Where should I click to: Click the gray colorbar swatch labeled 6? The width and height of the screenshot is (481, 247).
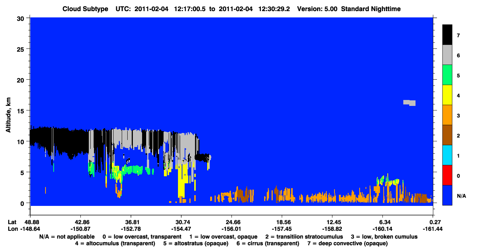point(447,55)
